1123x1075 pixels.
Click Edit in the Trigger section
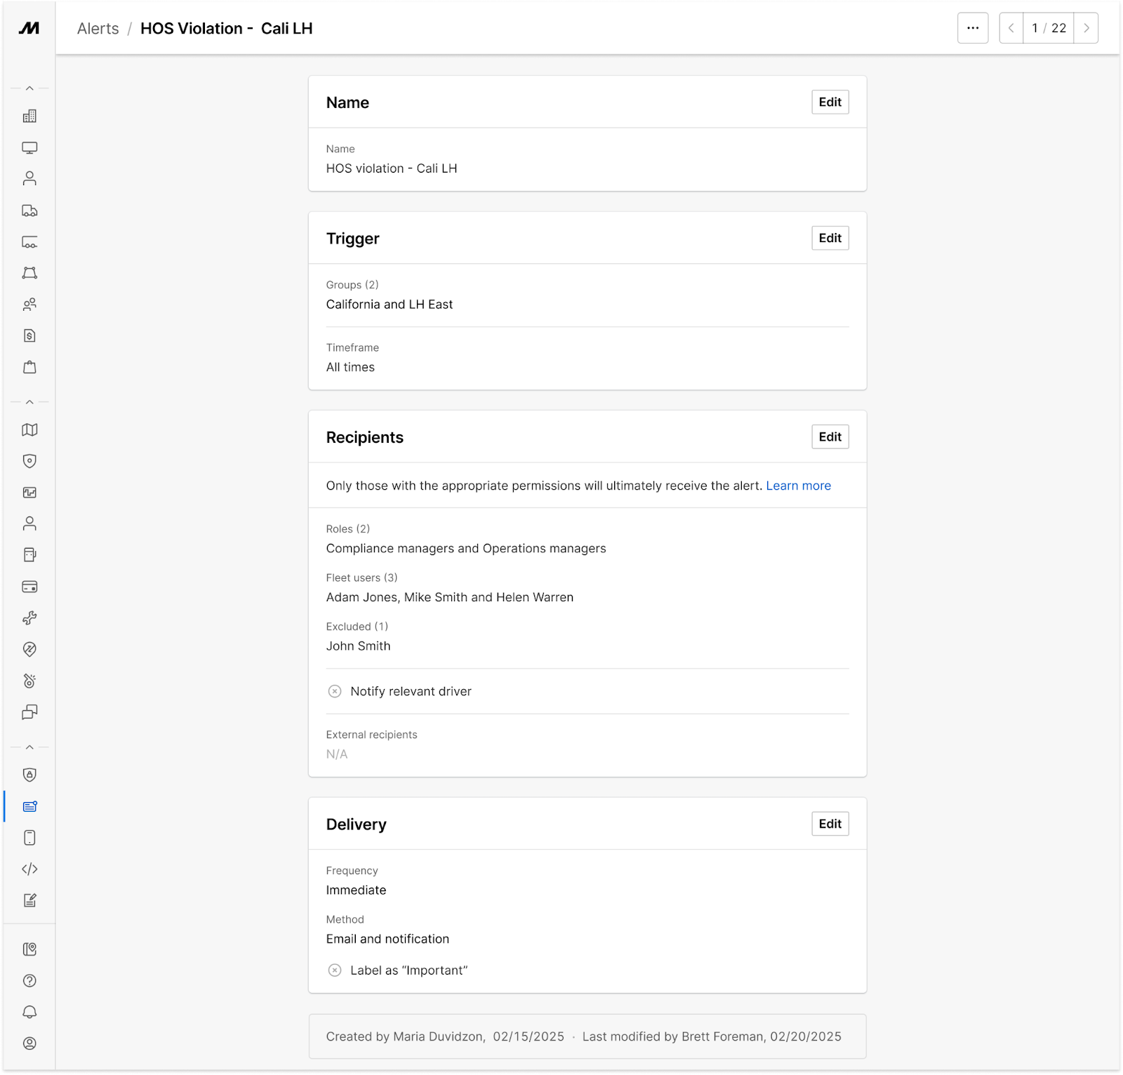point(830,238)
